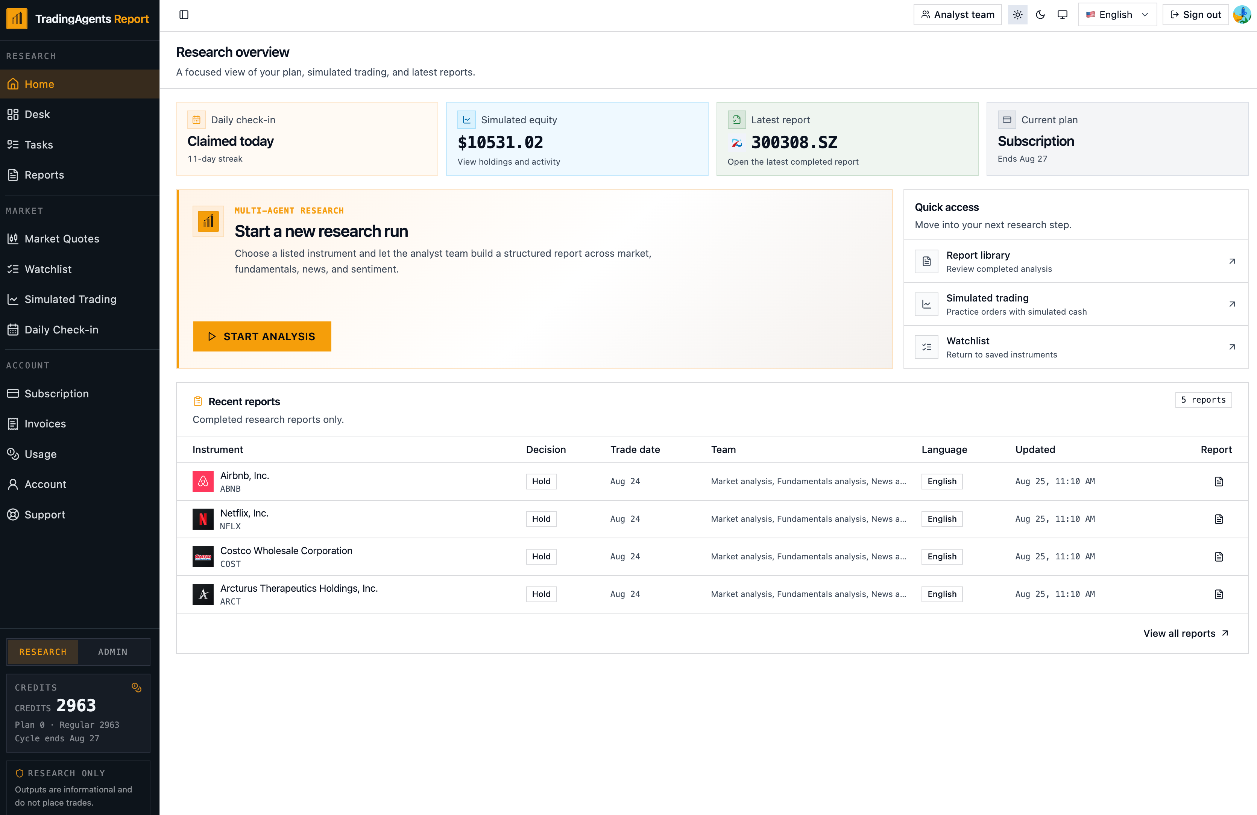Viewport: 1257px width, 815px height.
Task: Select the RESEARCH mode toggle
Action: click(43, 652)
